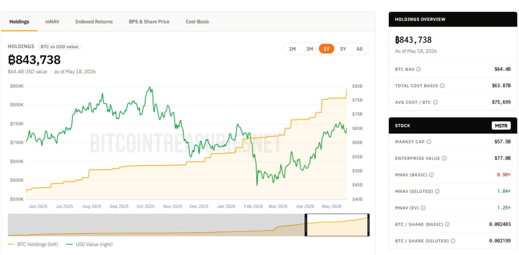Click the $75,699 average cost value
Screen dimensions: 519x255
501,102
